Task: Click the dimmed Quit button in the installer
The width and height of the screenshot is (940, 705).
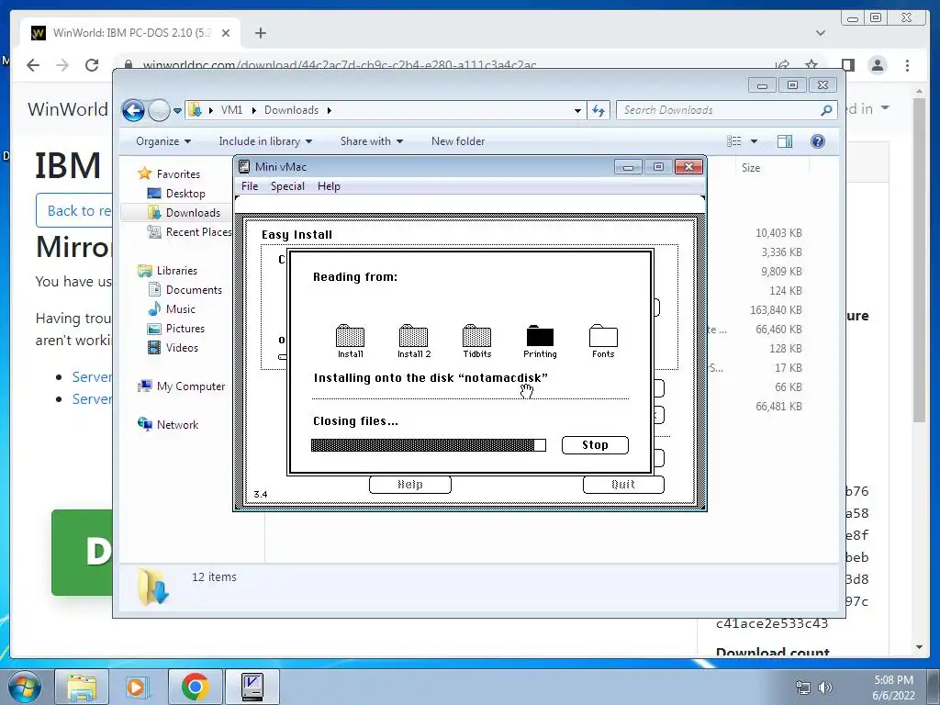Action: pos(623,485)
